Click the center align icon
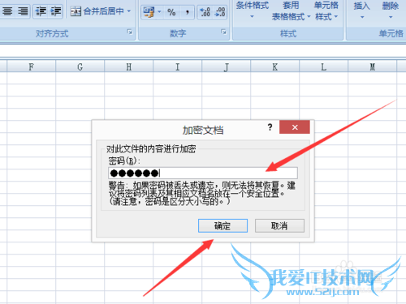406x304 pixels. (7, 11)
